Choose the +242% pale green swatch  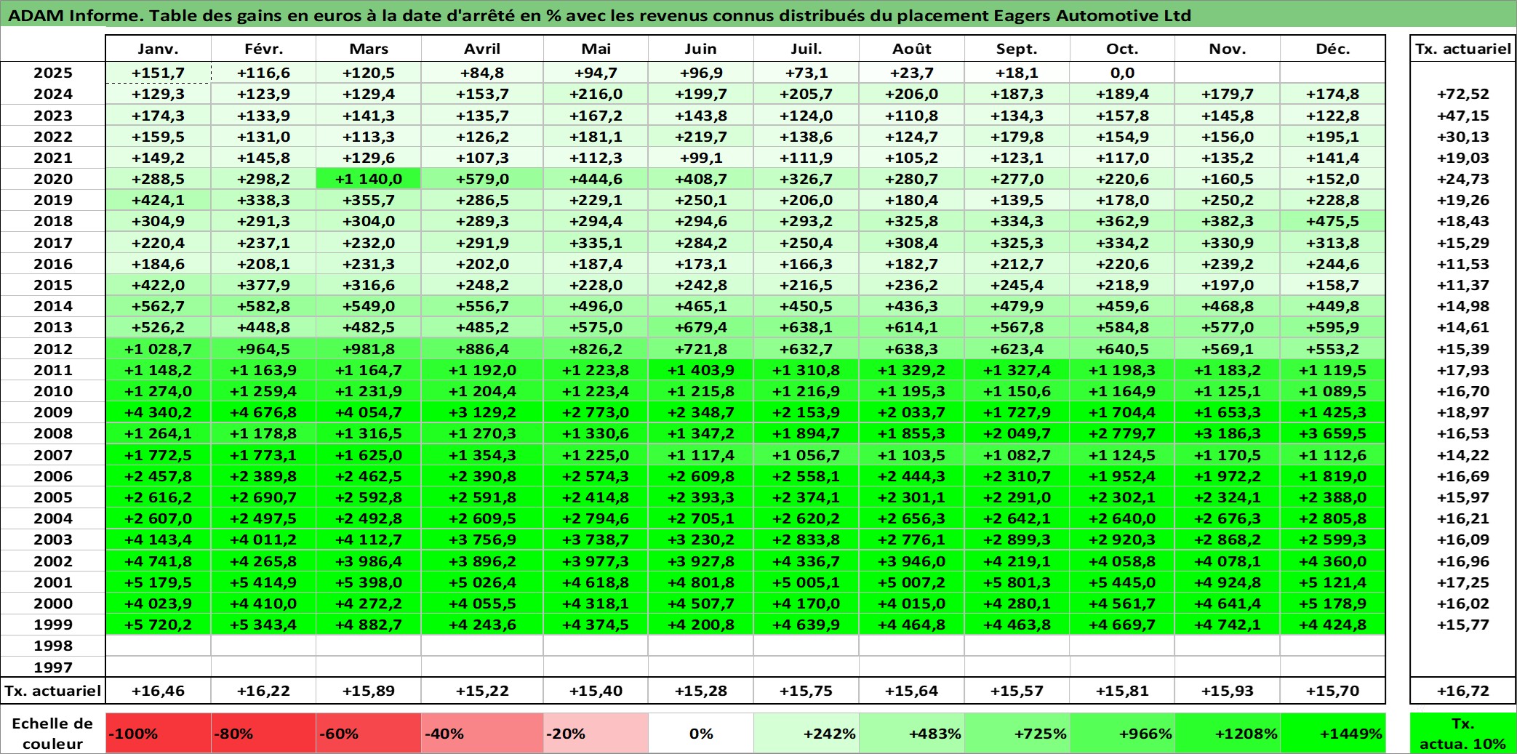pos(806,734)
